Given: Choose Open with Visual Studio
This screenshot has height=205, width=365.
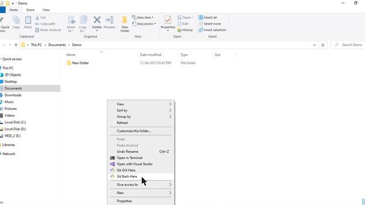Looking at the screenshot, I should coord(141,164).
